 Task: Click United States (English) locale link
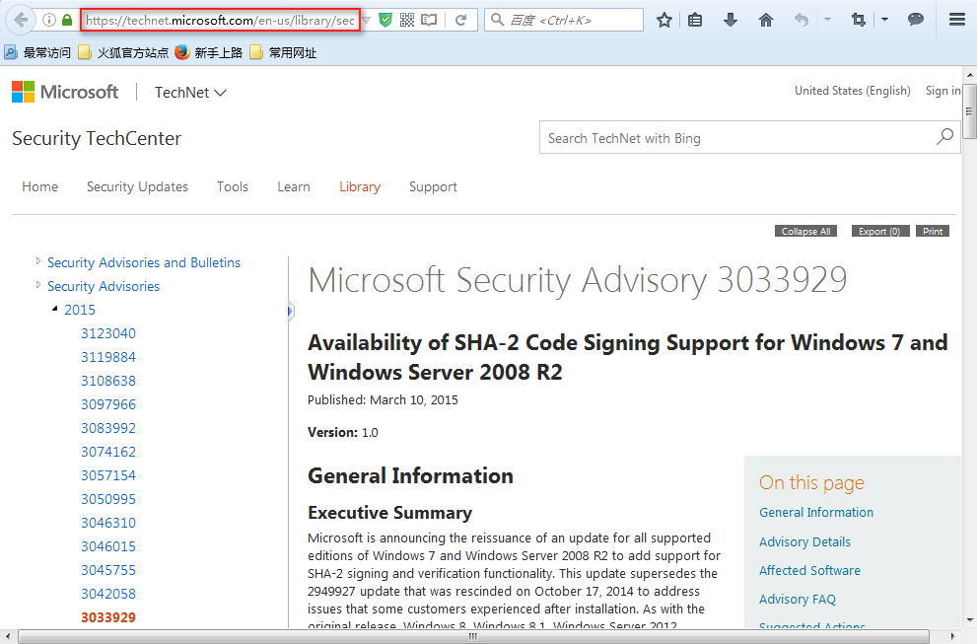tap(853, 91)
